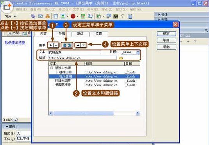Click the 确定 button
This screenshot has height=145, width=209.
pos(166,34)
